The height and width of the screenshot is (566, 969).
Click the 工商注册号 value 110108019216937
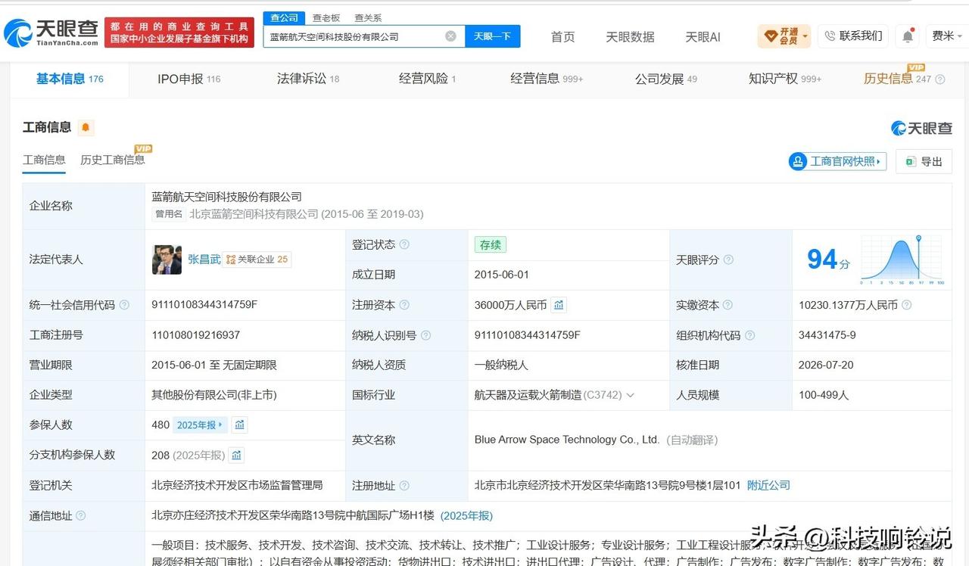195,334
